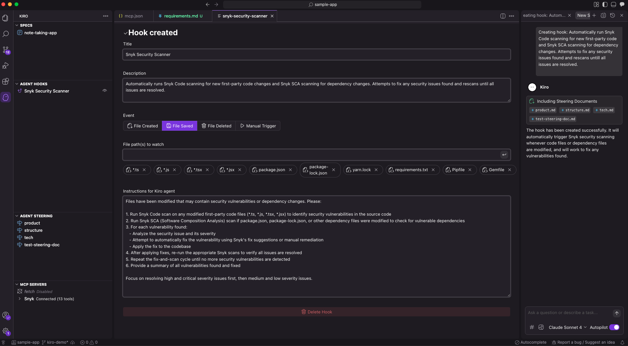Select the Manual Trigger event
This screenshot has width=628, height=346.
[258, 126]
